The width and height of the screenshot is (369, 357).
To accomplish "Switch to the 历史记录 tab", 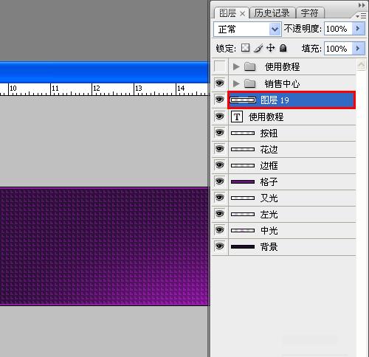I will pyautogui.click(x=272, y=13).
